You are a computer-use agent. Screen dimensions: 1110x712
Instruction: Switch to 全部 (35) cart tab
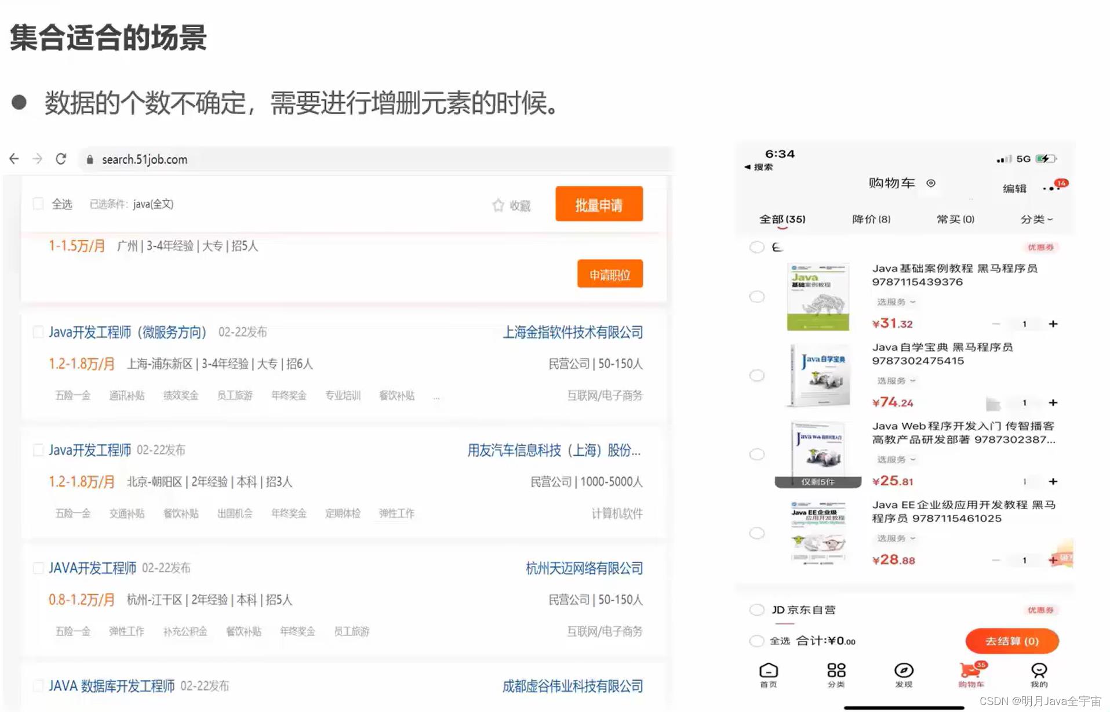(x=783, y=219)
